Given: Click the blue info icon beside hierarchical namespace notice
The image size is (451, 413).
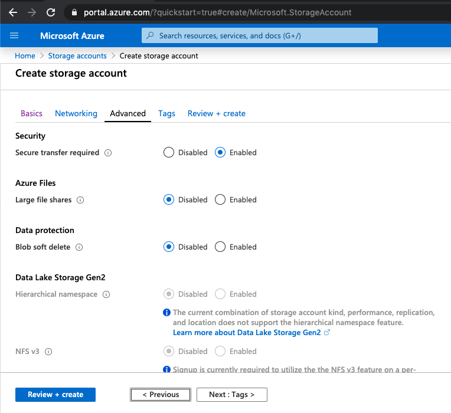Looking at the screenshot, I should click(x=166, y=313).
